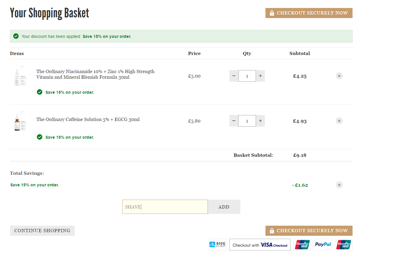
Task: Open Caffeine Solution product thumbnail
Action: [x=20, y=121]
